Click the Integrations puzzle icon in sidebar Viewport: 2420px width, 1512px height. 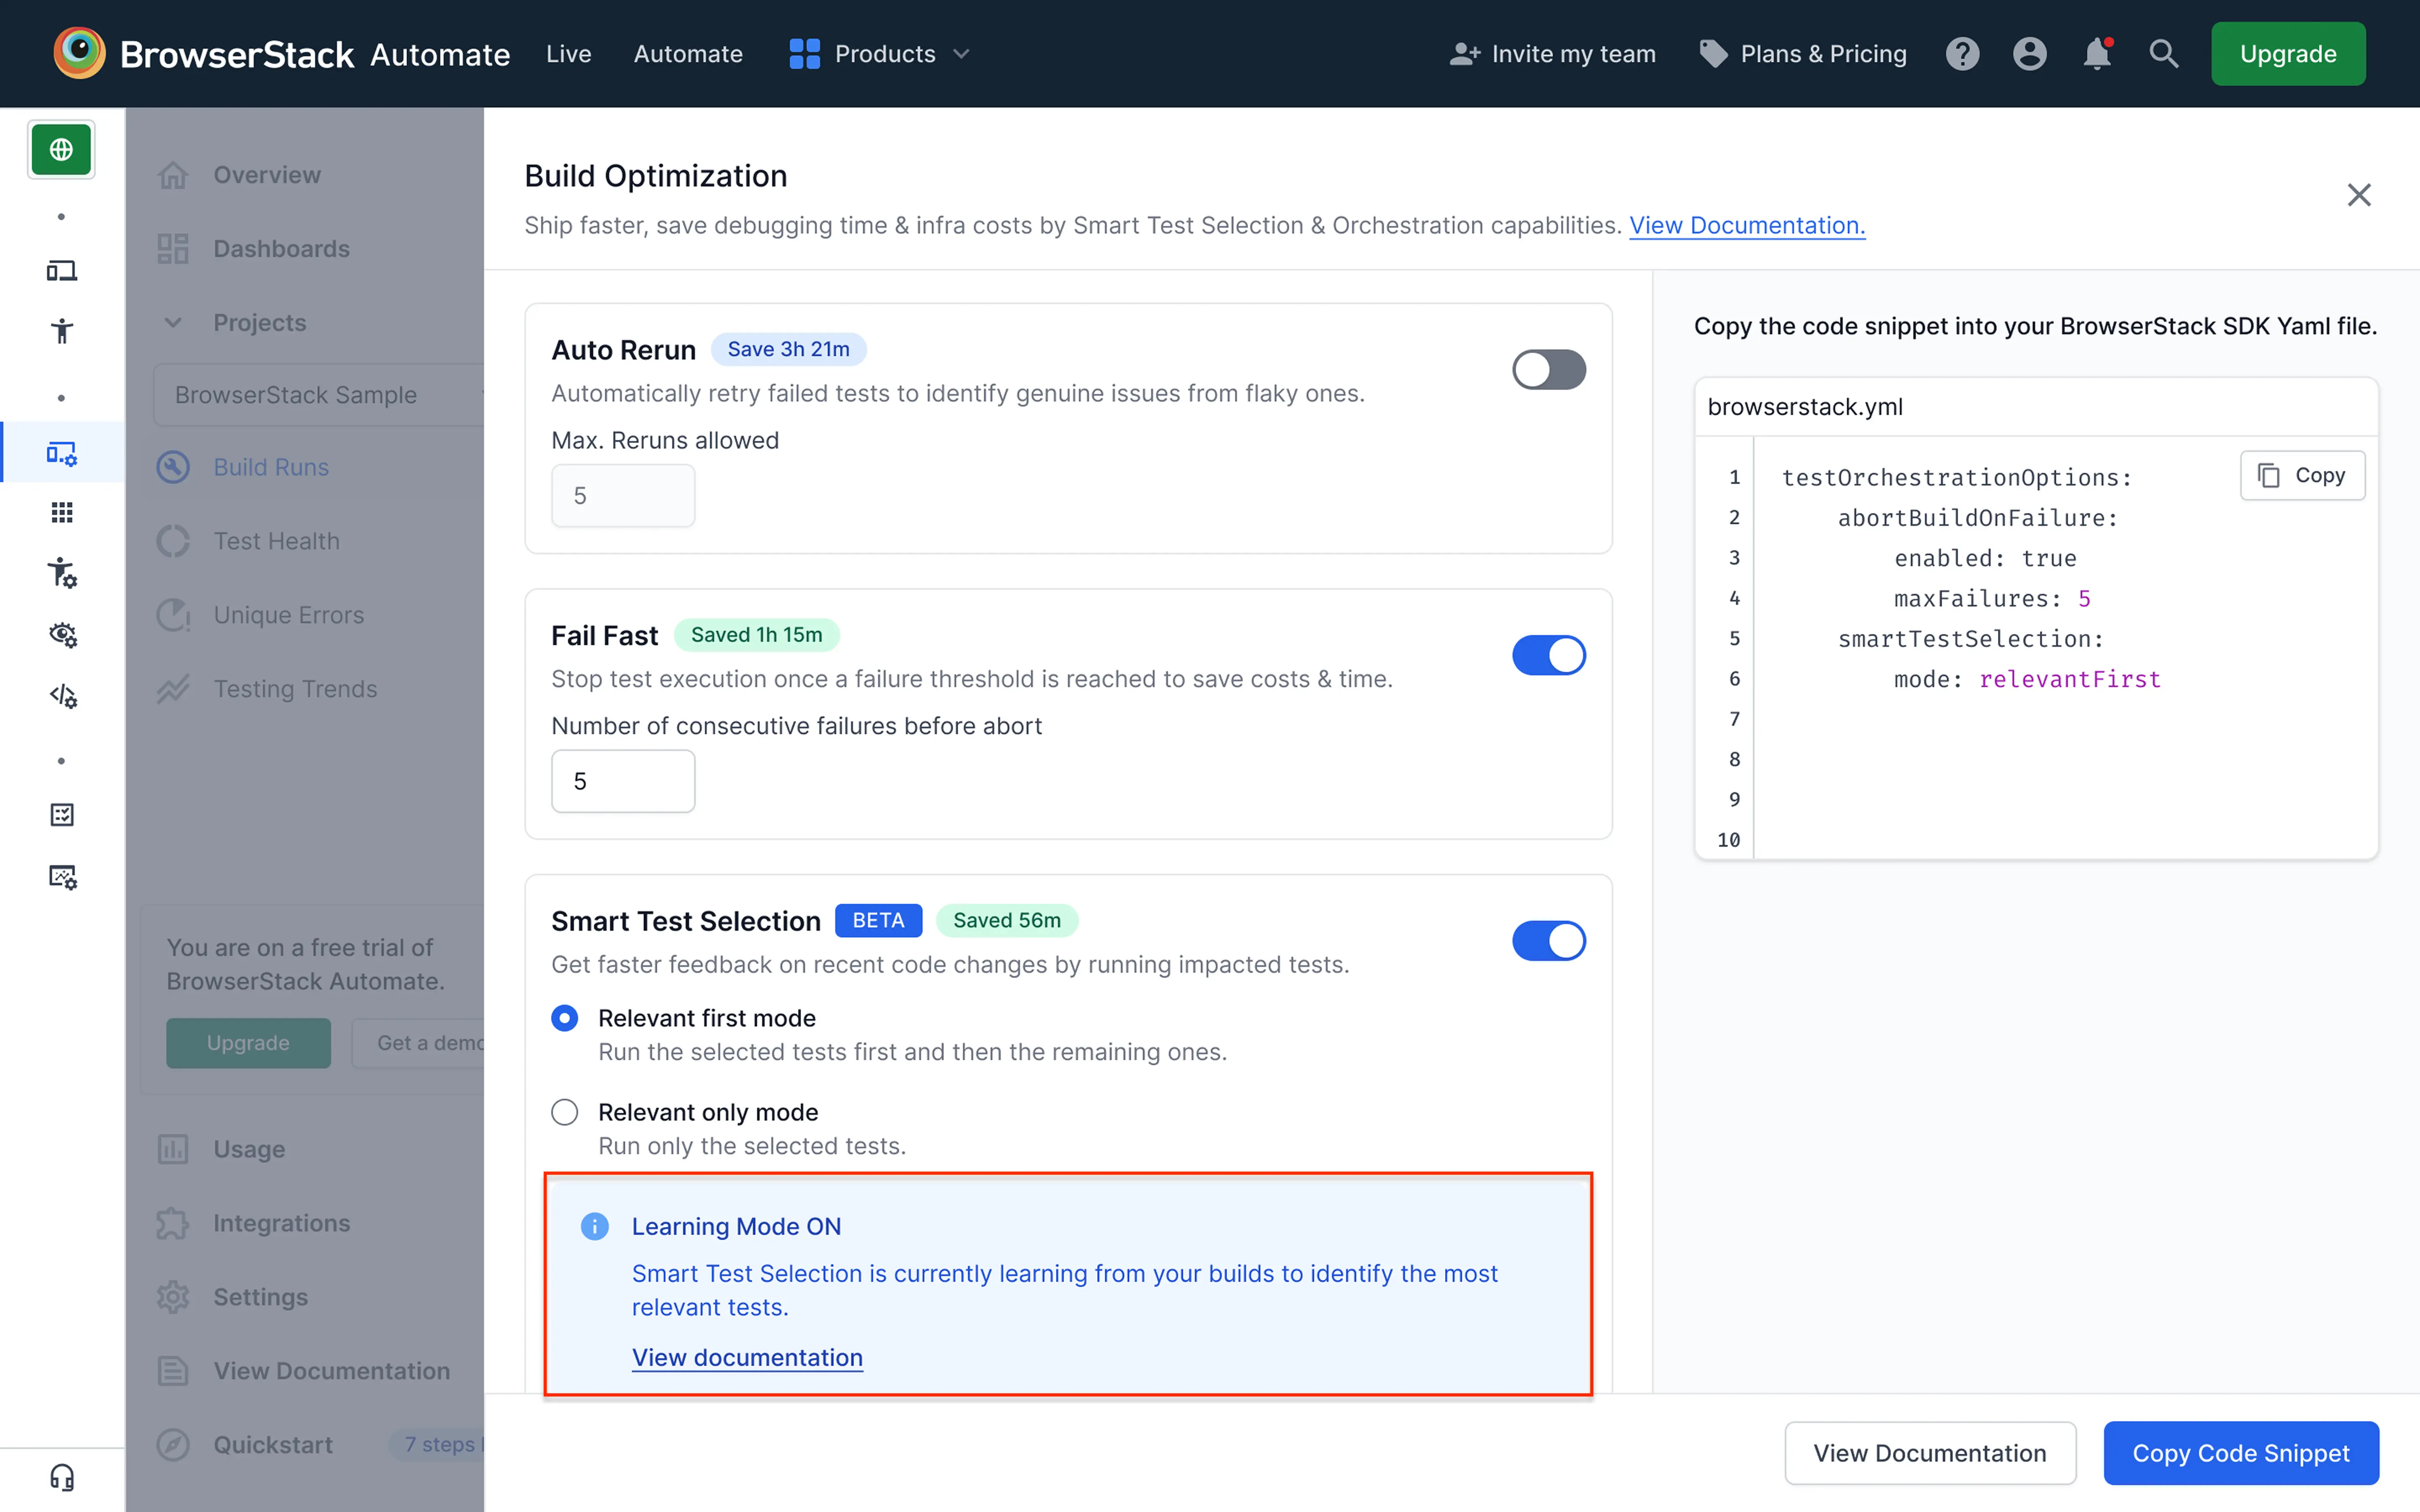173,1223
